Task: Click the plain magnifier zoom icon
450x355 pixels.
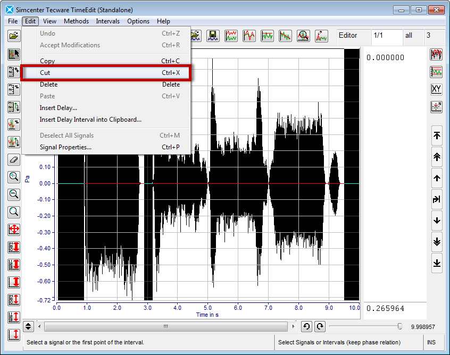Action: tap(14, 212)
